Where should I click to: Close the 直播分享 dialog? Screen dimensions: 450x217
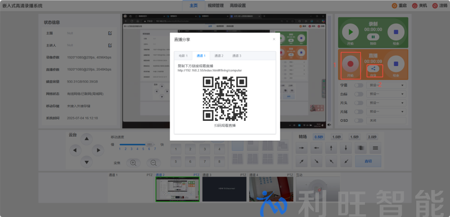click(274, 39)
